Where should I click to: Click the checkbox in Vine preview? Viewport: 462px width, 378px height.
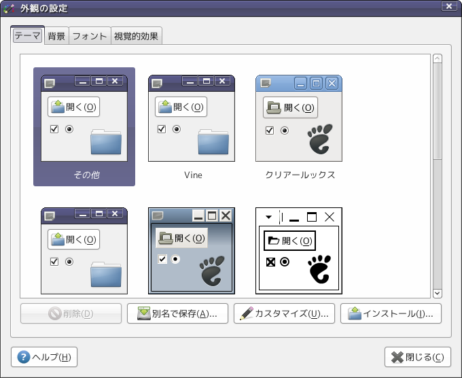(x=162, y=129)
